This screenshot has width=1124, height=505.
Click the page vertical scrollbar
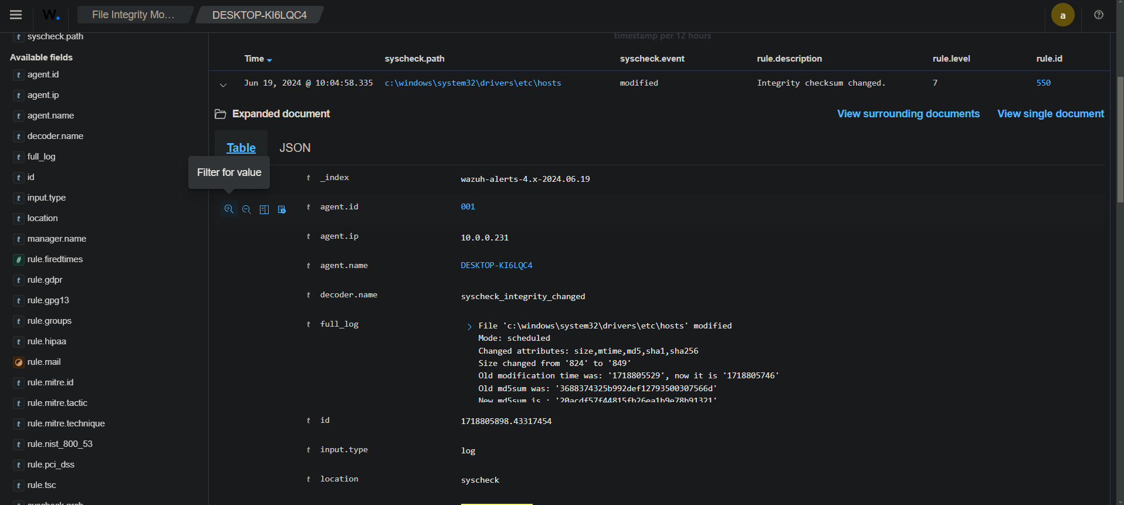(x=1120, y=141)
